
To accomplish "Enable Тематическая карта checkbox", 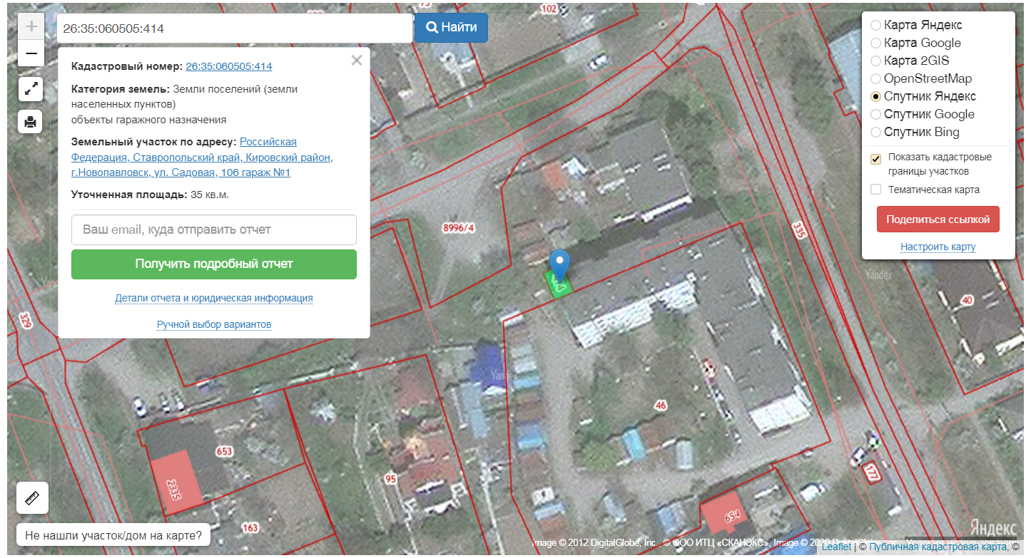I will pyautogui.click(x=875, y=190).
